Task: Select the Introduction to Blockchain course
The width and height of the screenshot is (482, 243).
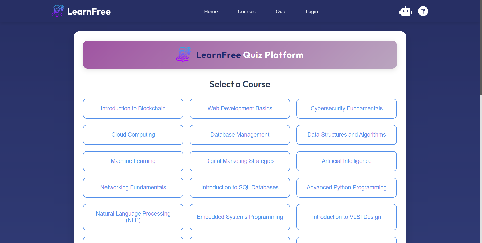Action: click(133, 109)
